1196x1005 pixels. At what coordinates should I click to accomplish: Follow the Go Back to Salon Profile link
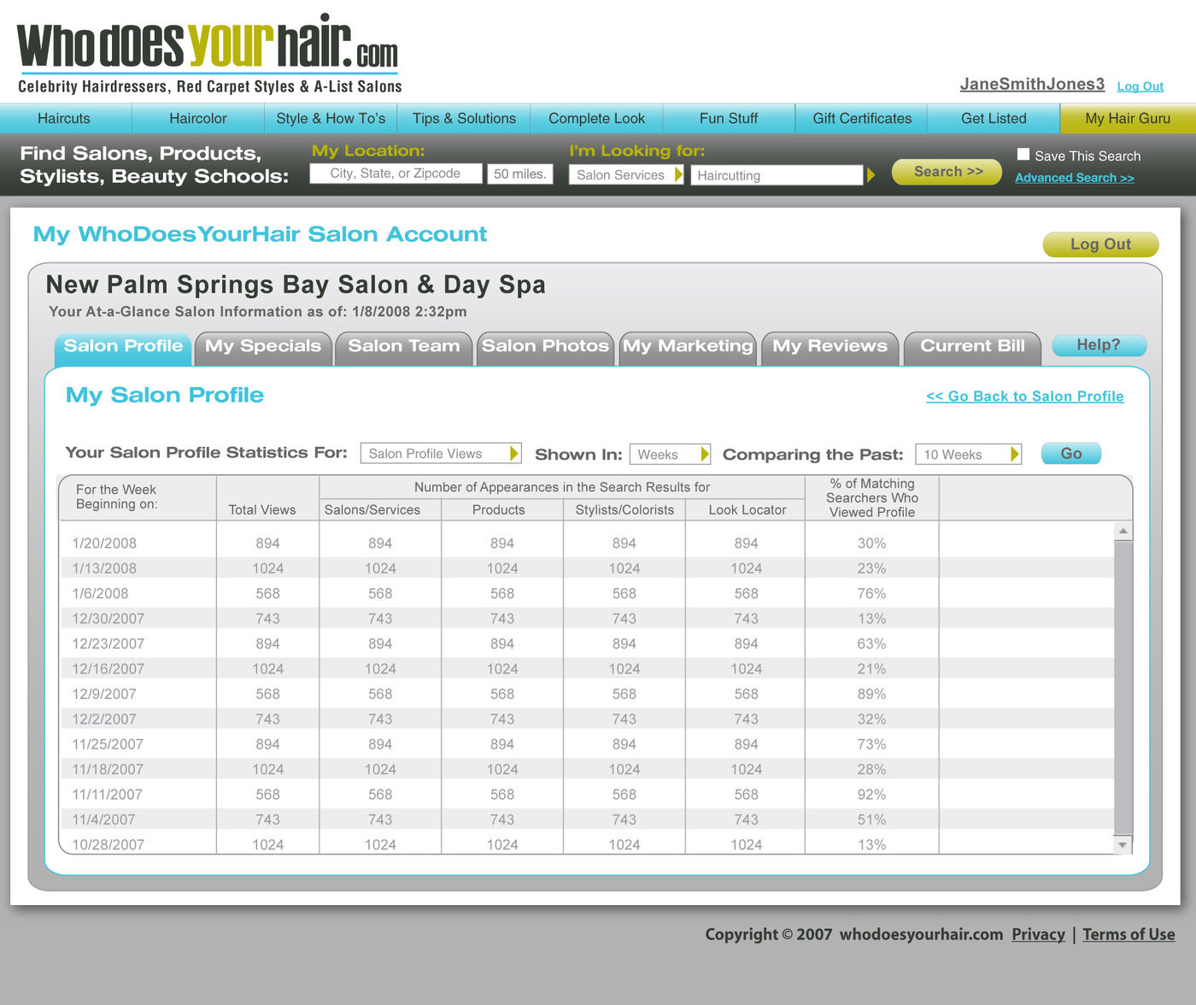[1025, 397]
